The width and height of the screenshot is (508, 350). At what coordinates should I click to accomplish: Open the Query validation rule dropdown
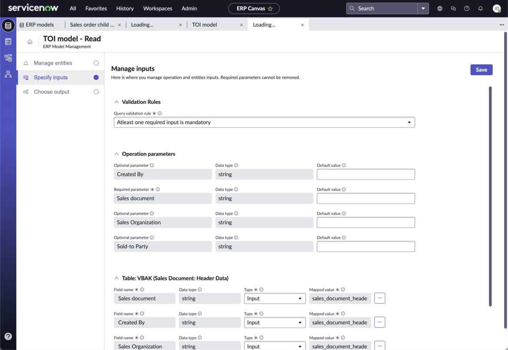pos(264,122)
